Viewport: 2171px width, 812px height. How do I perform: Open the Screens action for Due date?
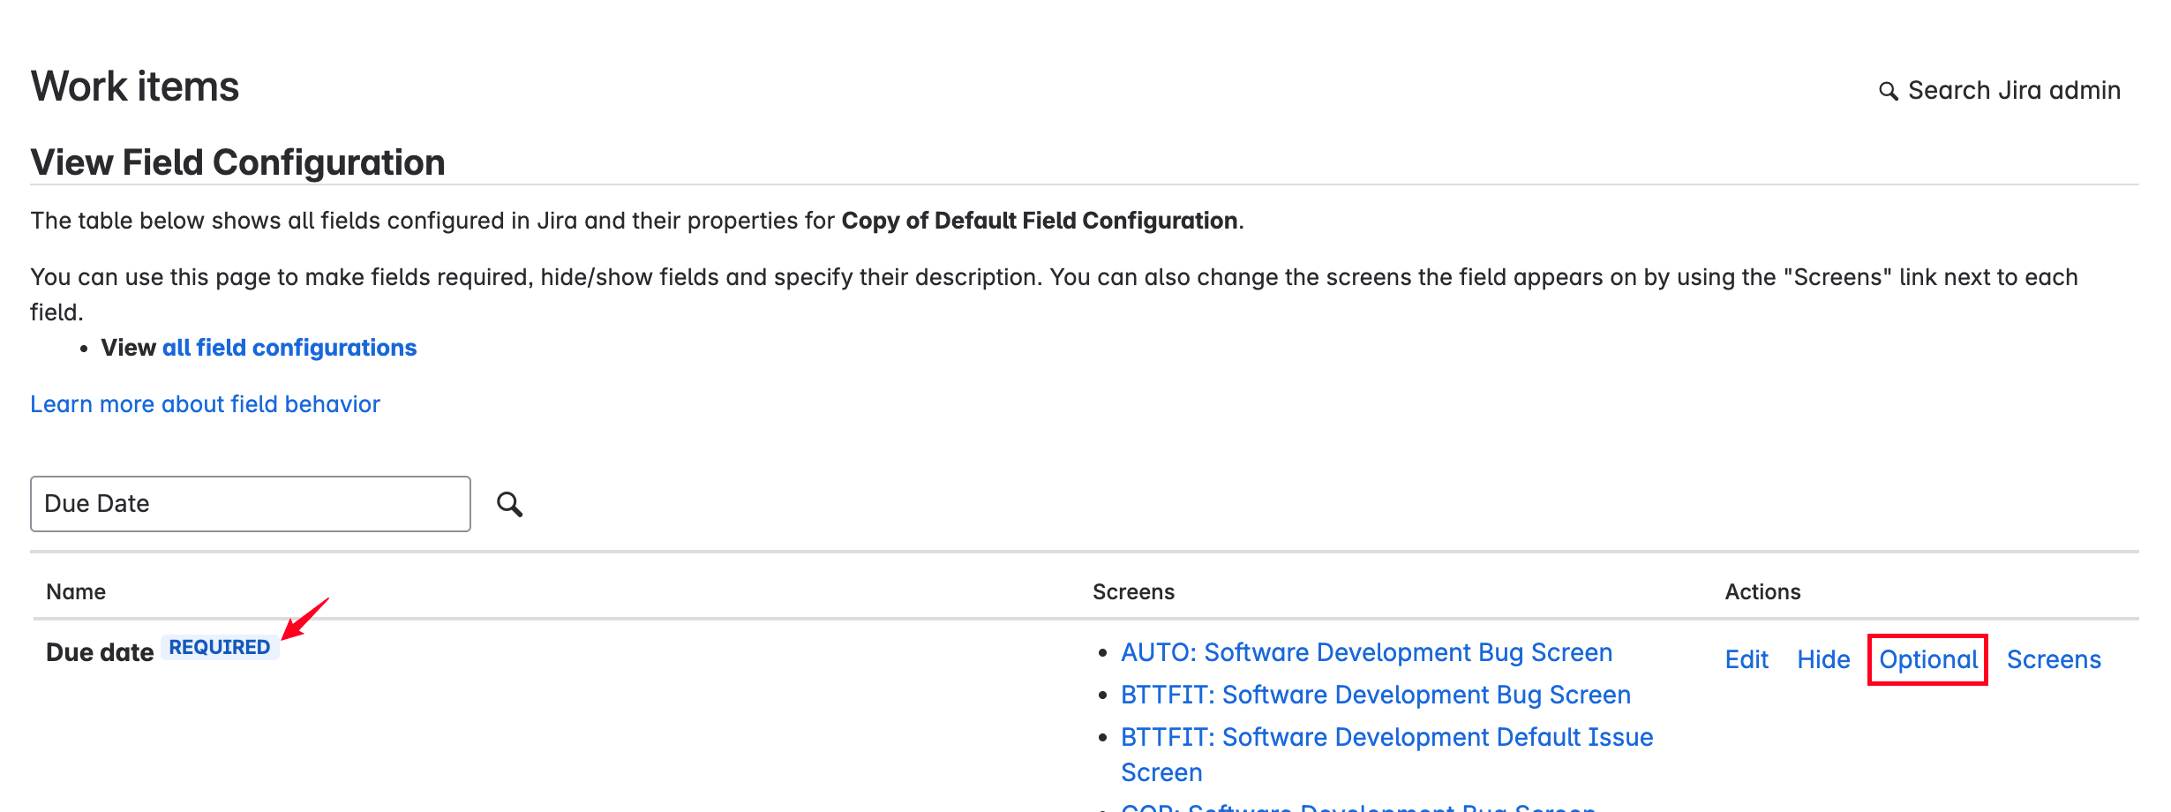click(2053, 659)
